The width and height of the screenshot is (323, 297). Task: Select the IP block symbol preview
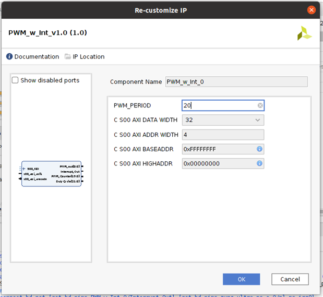click(51, 174)
